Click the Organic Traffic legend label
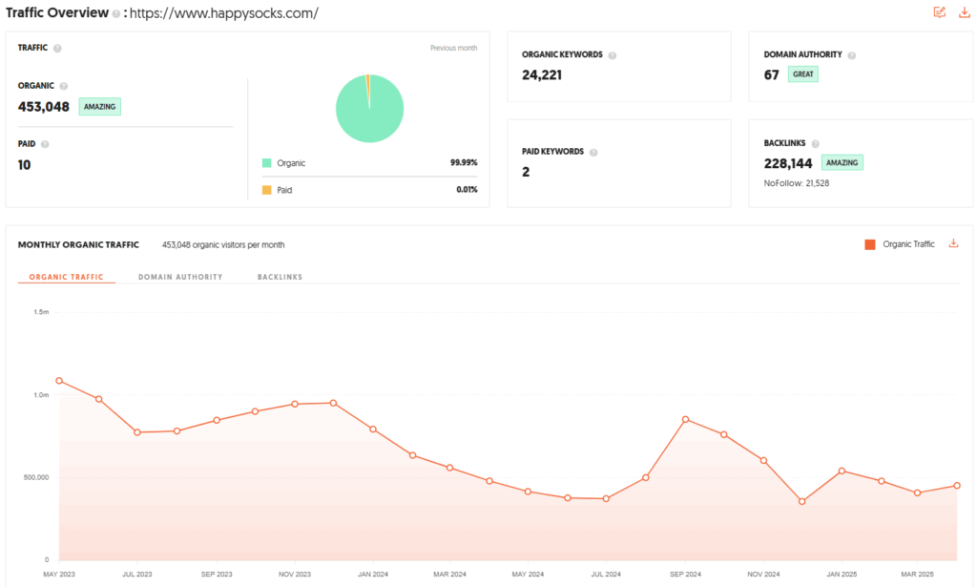Screen dimensions: 977x587 click(908, 244)
